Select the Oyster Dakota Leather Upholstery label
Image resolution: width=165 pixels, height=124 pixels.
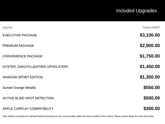pos(36,67)
